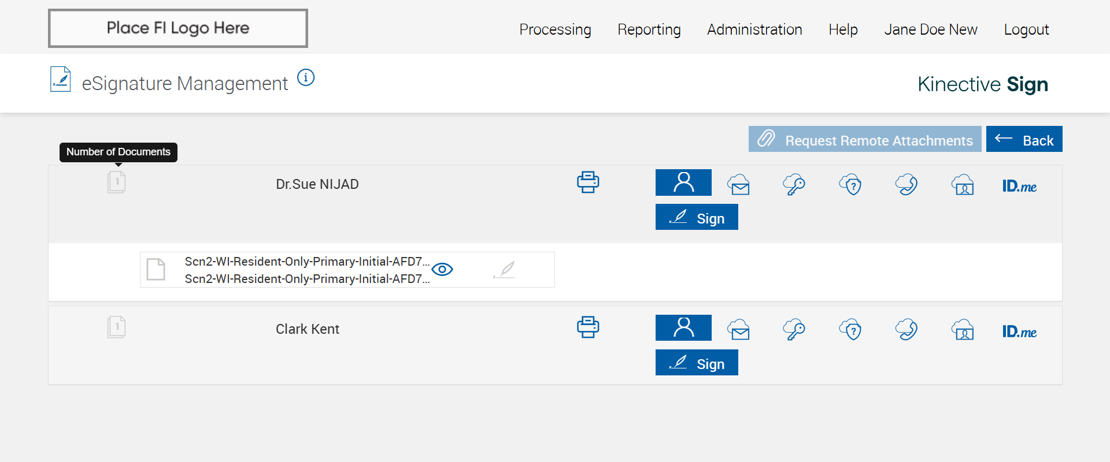The height and width of the screenshot is (462, 1110).
Task: Select photo ID verification icon for Dr.Sue NIJAD
Action: point(963,185)
